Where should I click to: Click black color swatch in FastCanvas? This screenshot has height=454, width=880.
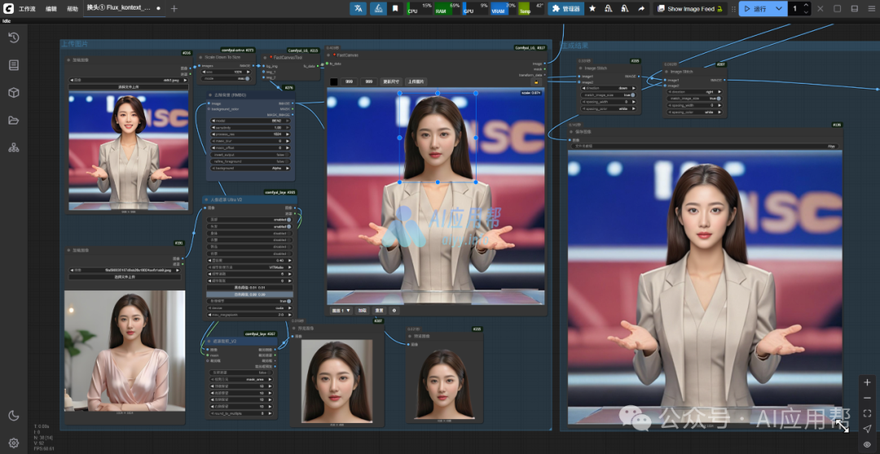(334, 82)
